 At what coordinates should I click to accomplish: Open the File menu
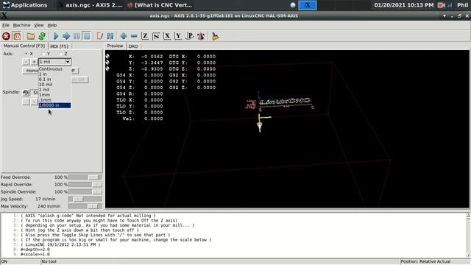6,25
